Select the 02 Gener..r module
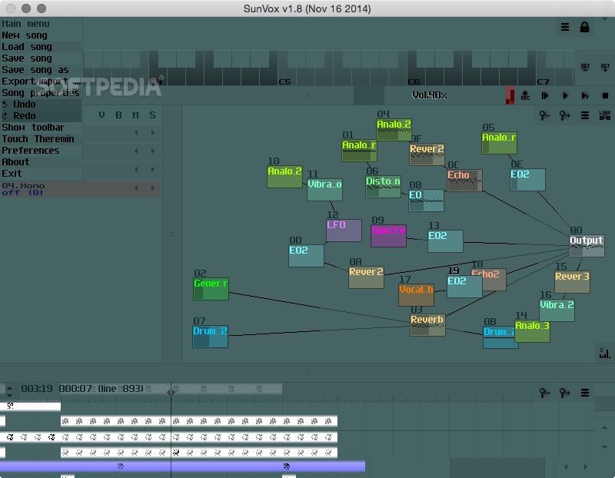615x478 pixels. 211,289
